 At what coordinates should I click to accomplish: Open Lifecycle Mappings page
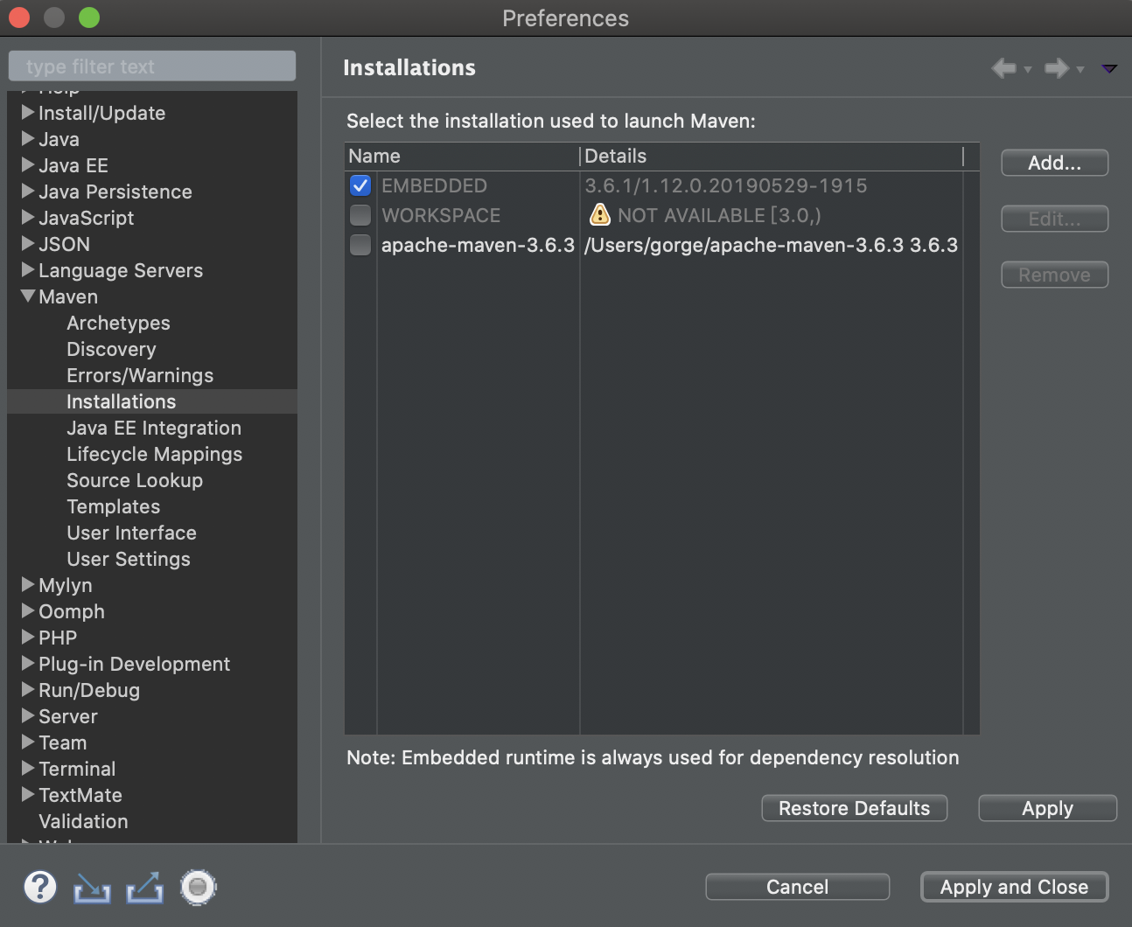(x=154, y=454)
